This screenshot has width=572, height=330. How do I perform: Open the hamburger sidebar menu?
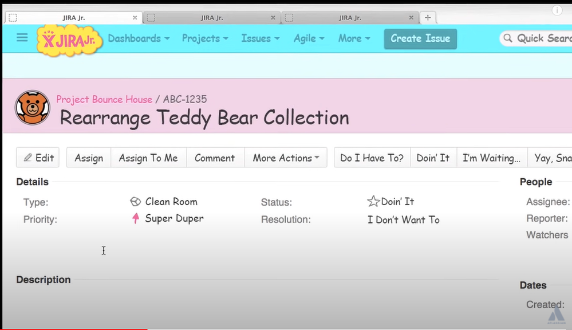[22, 38]
